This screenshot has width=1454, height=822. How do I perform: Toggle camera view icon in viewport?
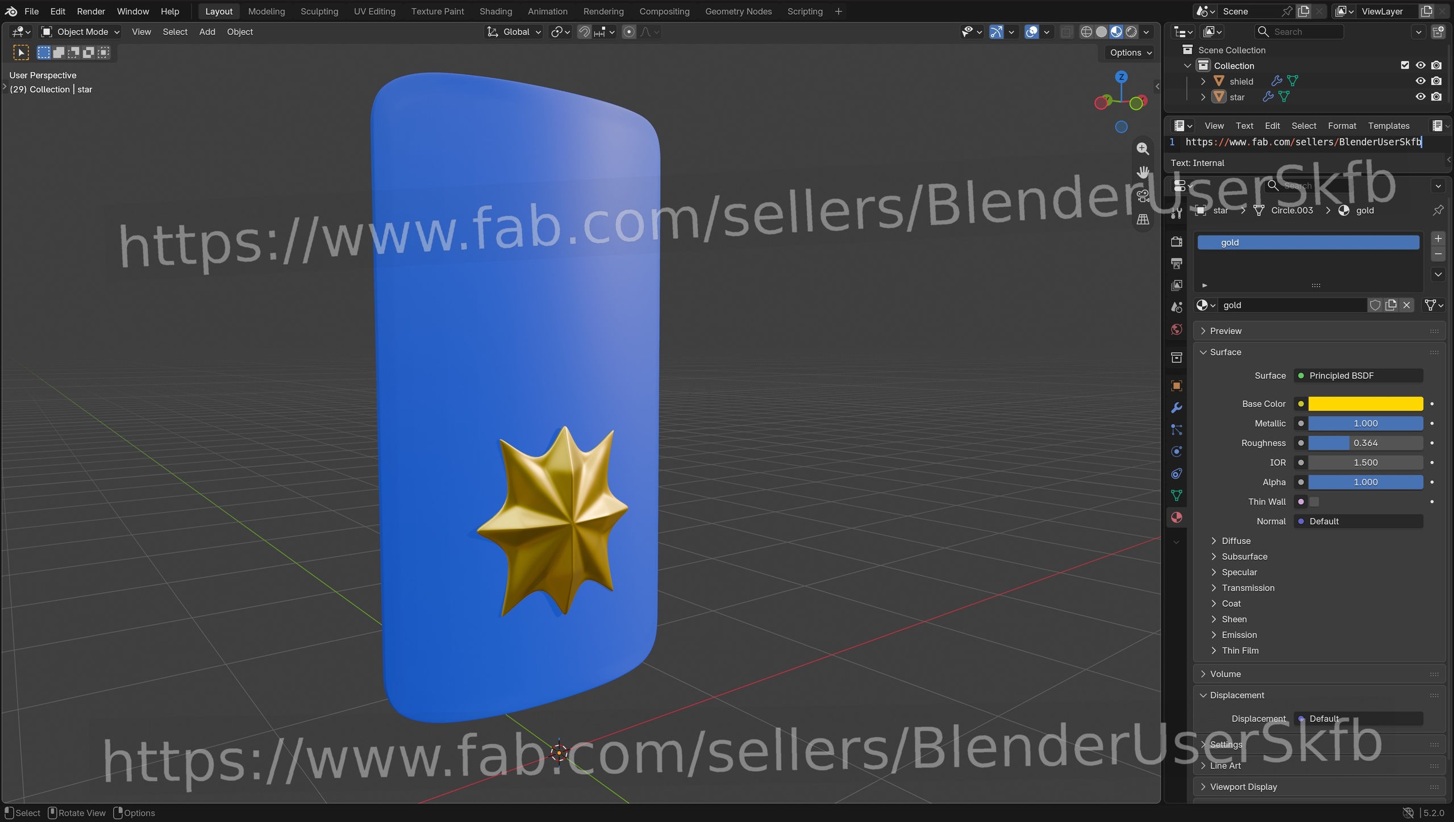tap(1143, 196)
